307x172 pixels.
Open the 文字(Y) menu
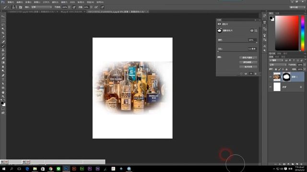click(x=46, y=2)
